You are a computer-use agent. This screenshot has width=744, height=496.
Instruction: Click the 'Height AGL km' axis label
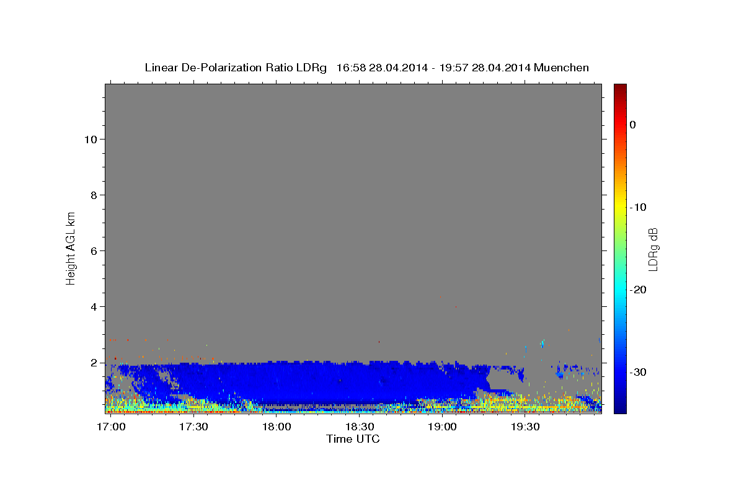tap(71, 247)
